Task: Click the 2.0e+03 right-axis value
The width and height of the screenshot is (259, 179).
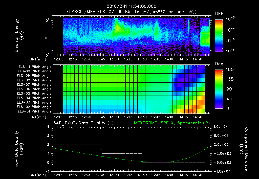Action: point(221,144)
